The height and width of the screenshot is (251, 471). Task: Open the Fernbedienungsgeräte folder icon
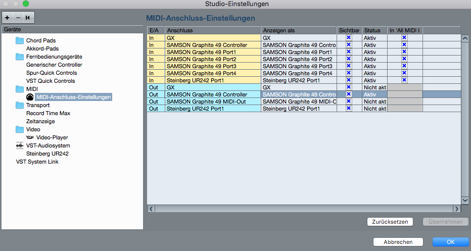20,57
